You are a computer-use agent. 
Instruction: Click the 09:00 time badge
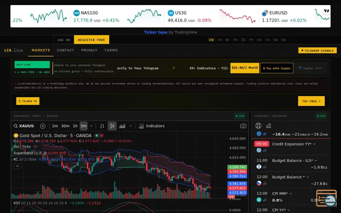pyautogui.click(x=262, y=144)
